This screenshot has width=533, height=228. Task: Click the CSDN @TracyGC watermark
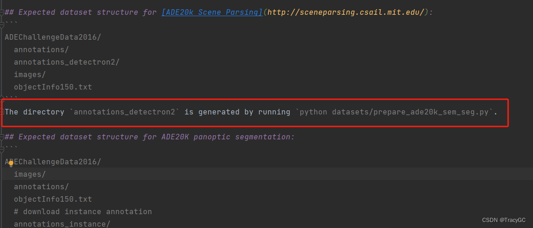[504, 220]
